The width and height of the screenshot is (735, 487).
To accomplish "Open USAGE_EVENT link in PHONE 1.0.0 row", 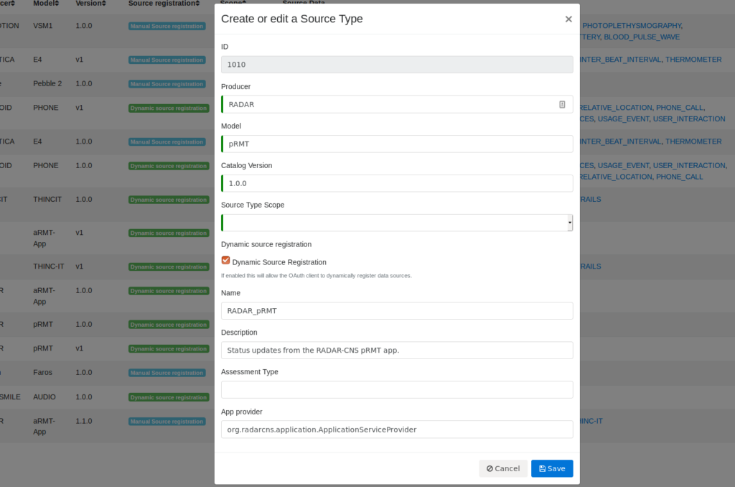I will coord(624,165).
